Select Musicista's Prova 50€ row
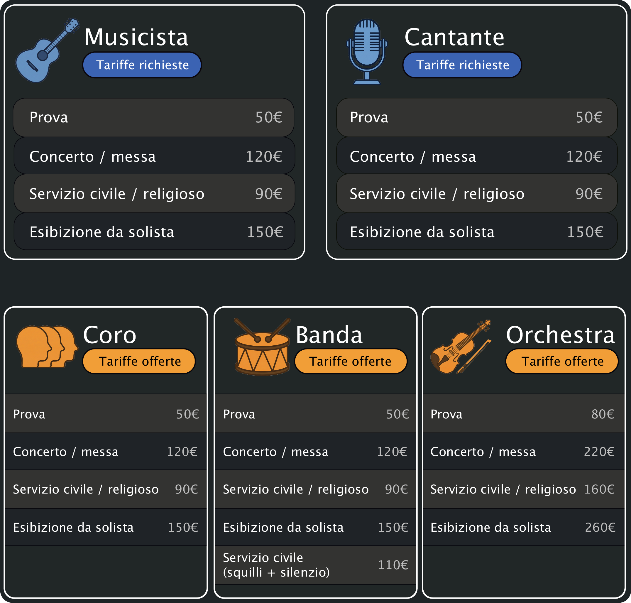 click(154, 118)
